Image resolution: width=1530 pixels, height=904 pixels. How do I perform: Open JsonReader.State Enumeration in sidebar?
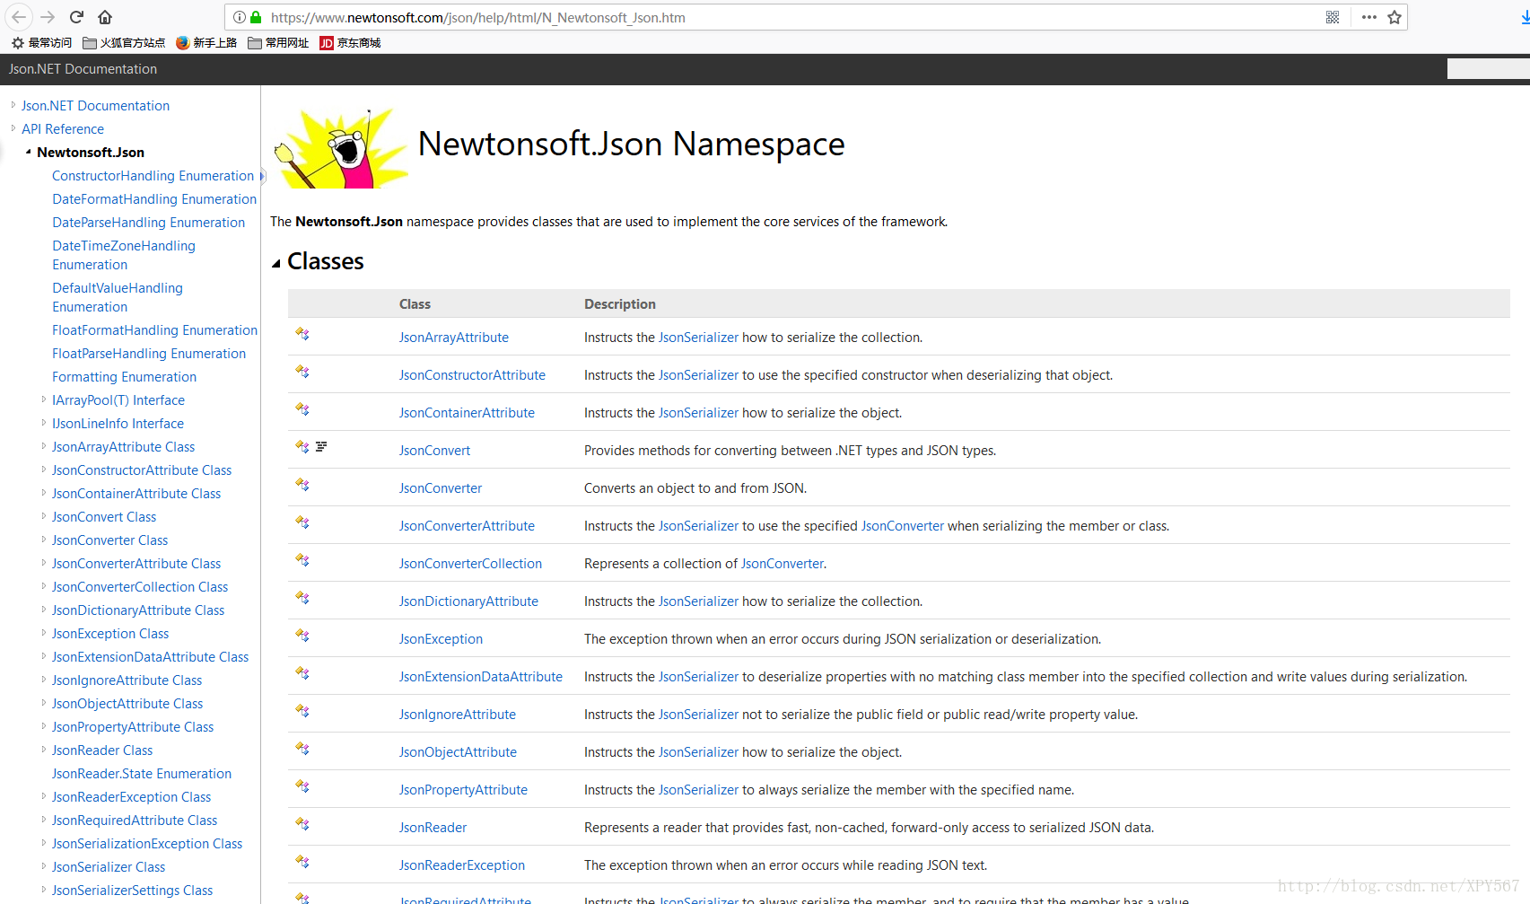142,774
